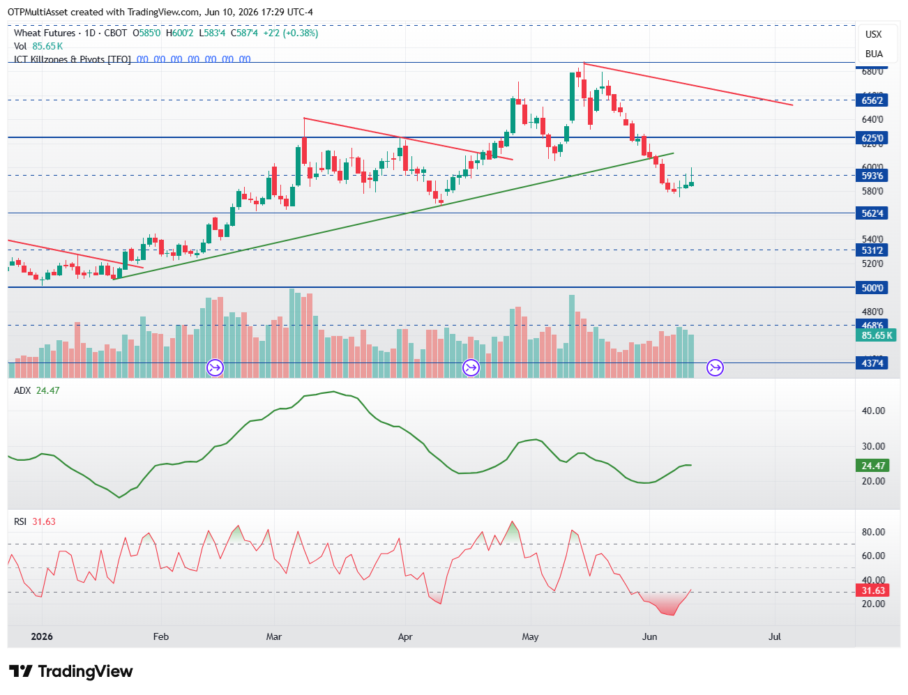The width and height of the screenshot is (908, 695).
Task: Click the purple arrow marker under April volume bars
Action: [x=471, y=367]
